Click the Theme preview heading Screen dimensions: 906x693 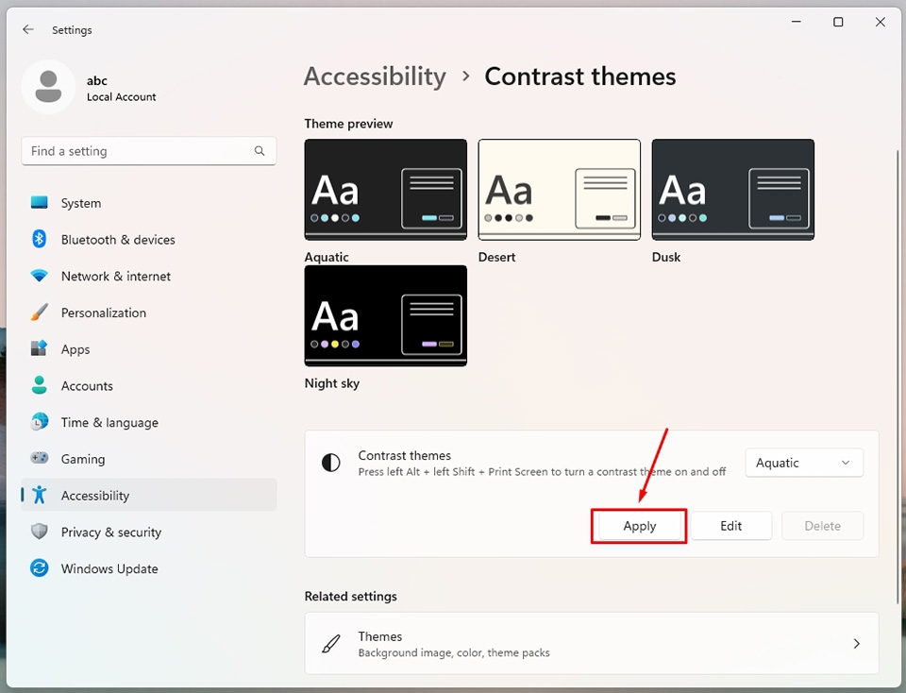click(x=348, y=124)
